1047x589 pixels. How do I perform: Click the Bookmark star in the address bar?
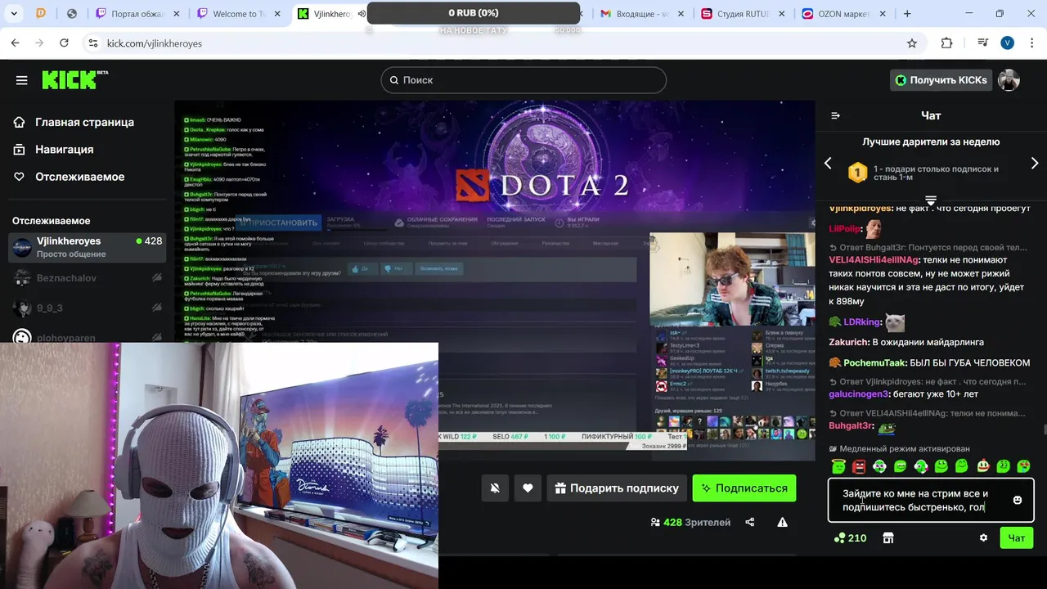click(912, 43)
